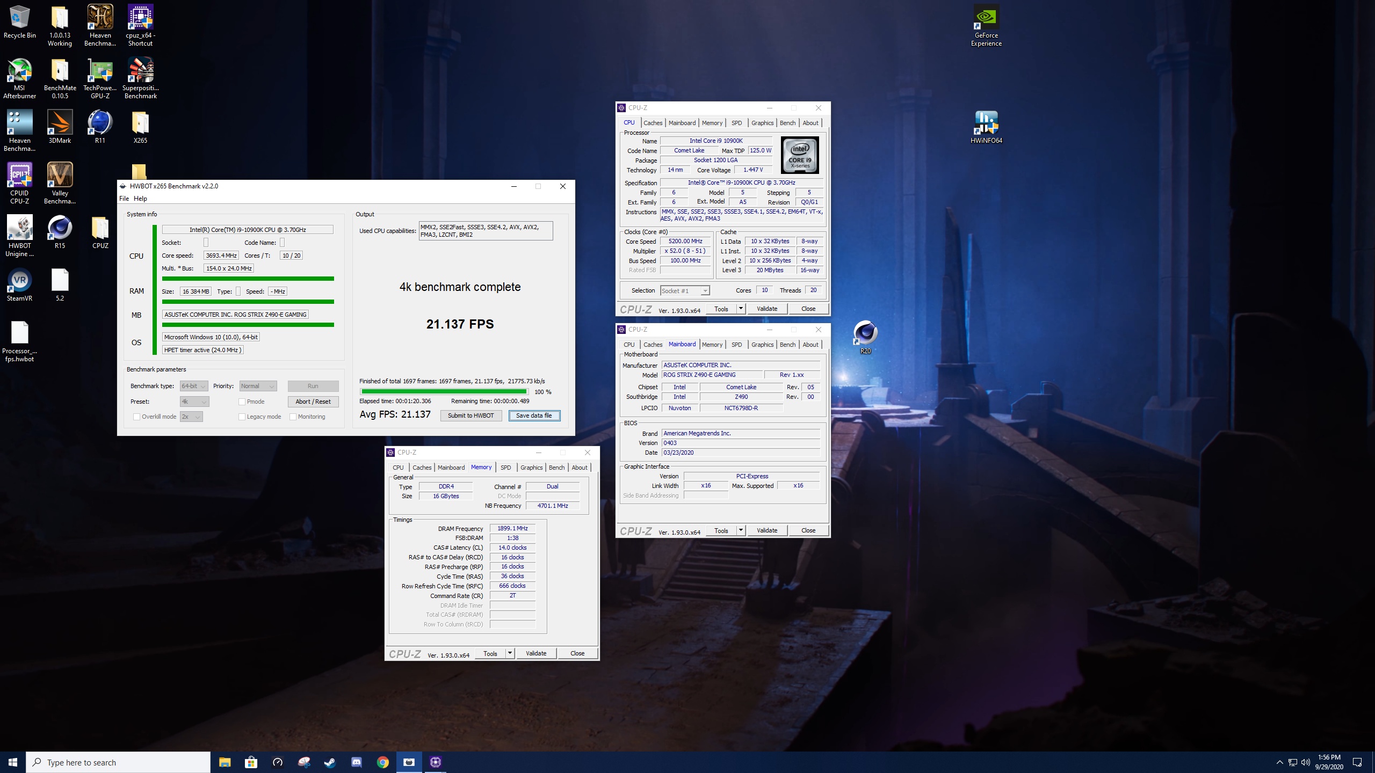Select the Valley Benchmark desktop icon
The height and width of the screenshot is (773, 1375).
60,184
